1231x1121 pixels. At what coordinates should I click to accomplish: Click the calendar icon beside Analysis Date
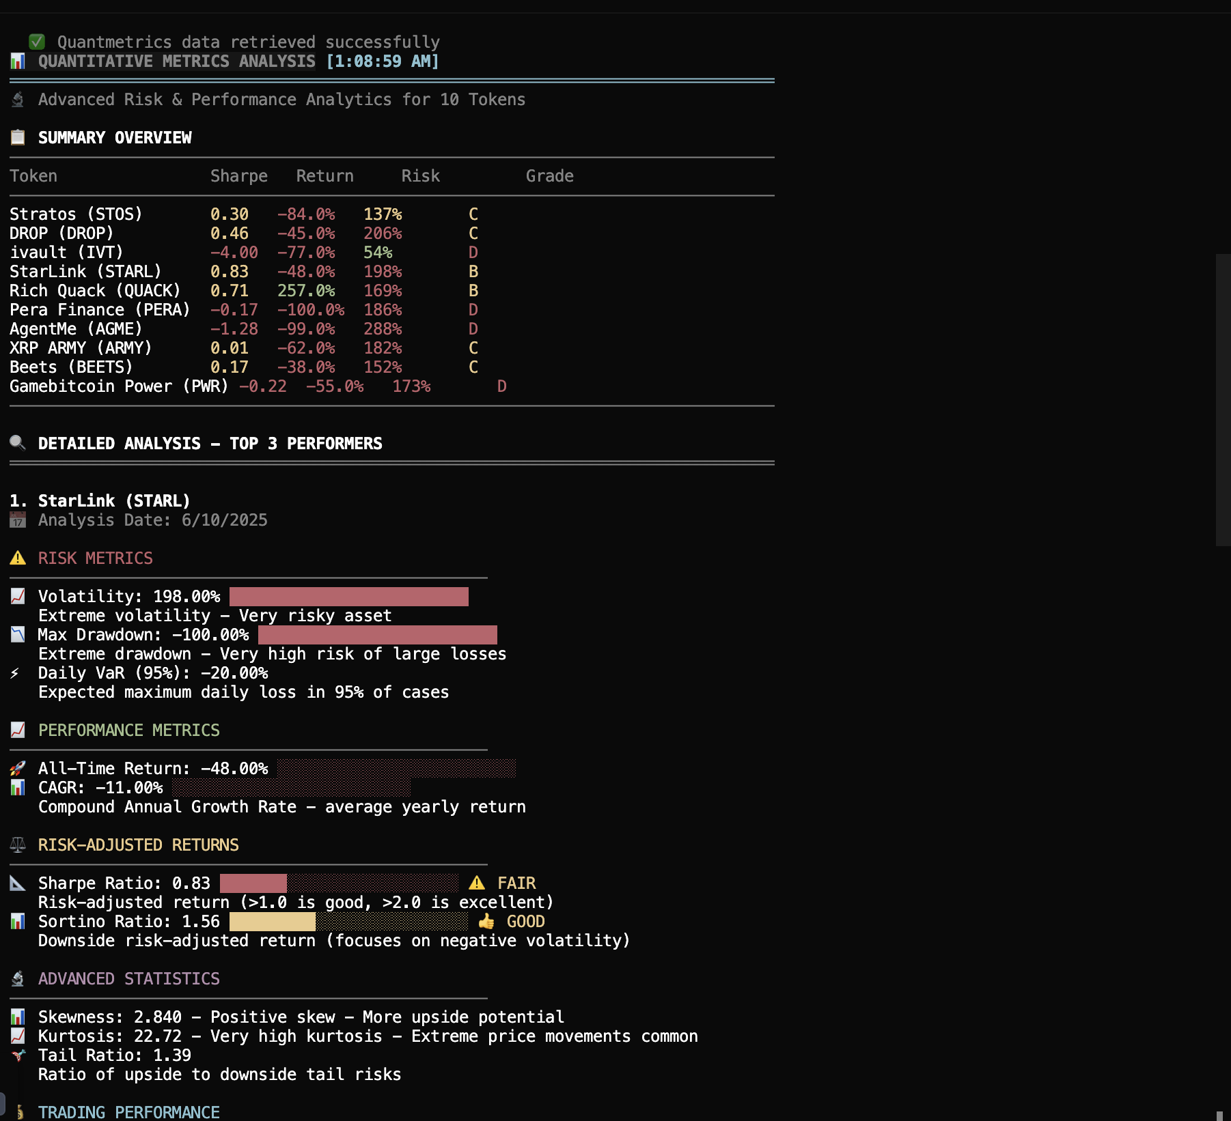tap(17, 520)
